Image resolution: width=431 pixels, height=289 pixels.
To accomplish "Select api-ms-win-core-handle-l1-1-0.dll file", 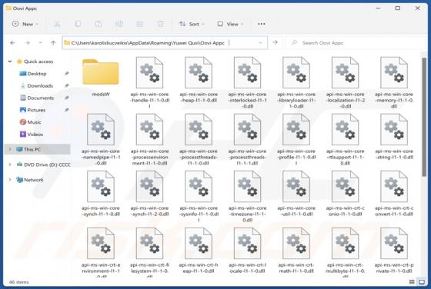I will pos(149,82).
